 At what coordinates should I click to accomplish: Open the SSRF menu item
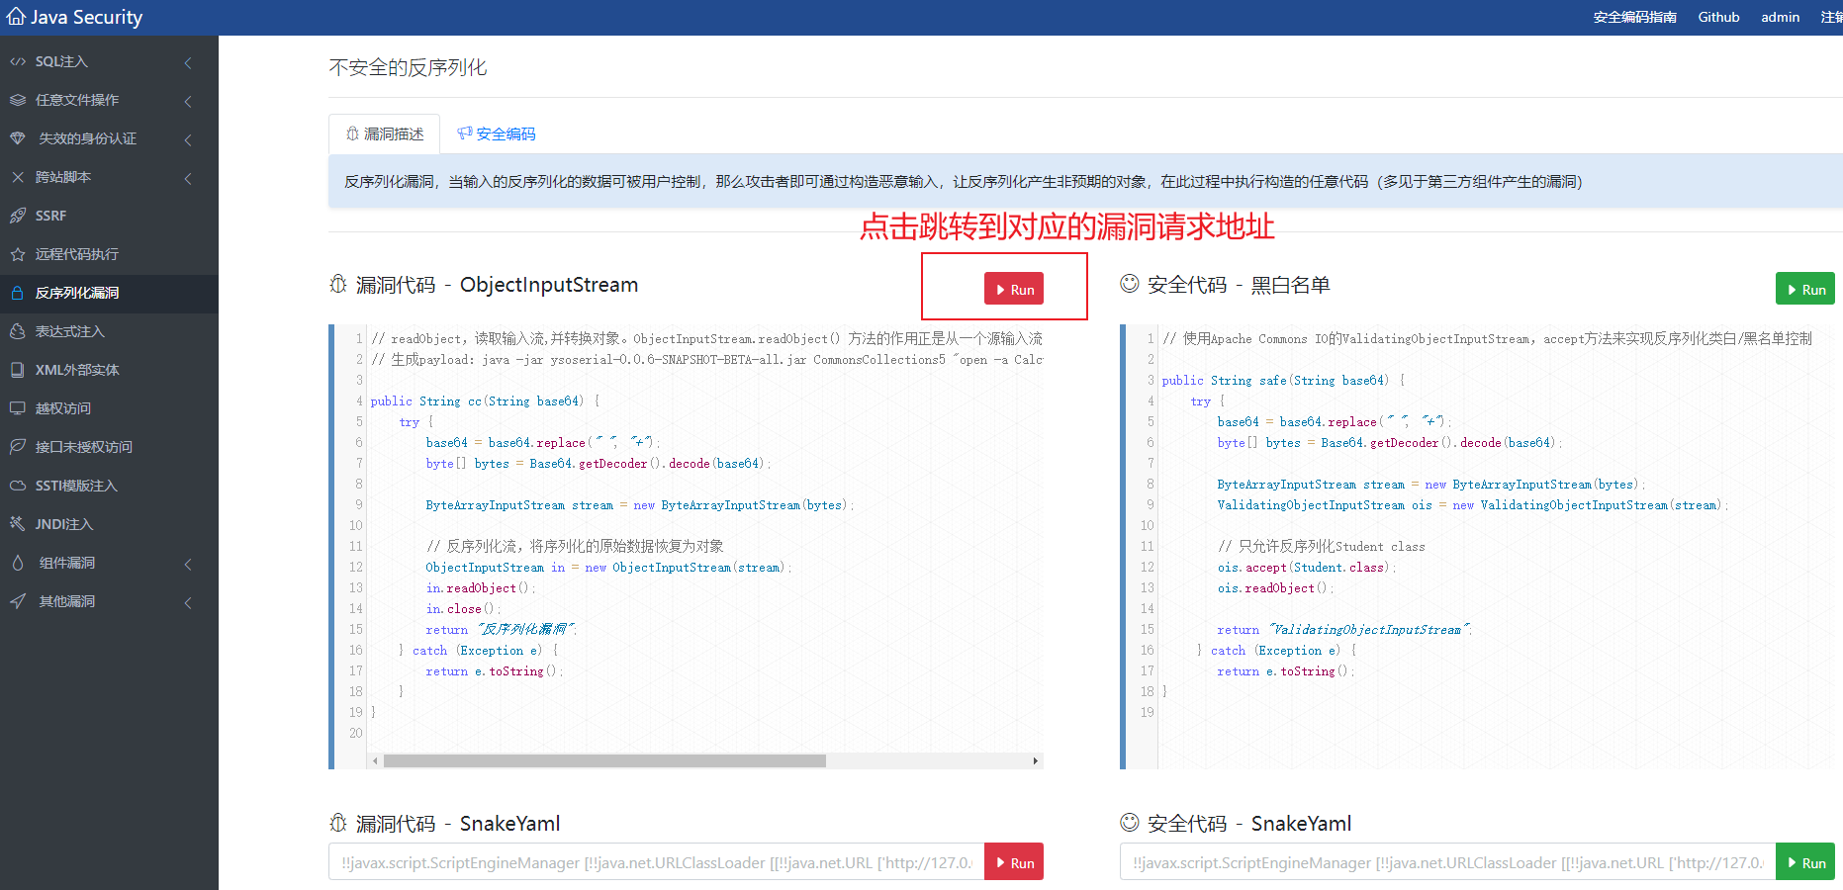tap(109, 216)
